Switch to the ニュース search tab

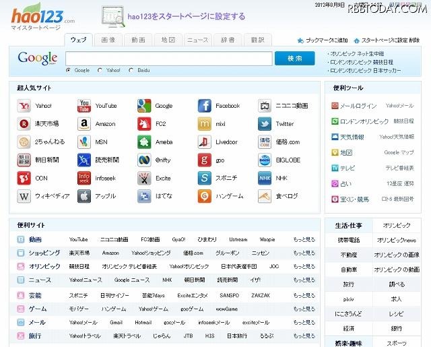[198, 40]
